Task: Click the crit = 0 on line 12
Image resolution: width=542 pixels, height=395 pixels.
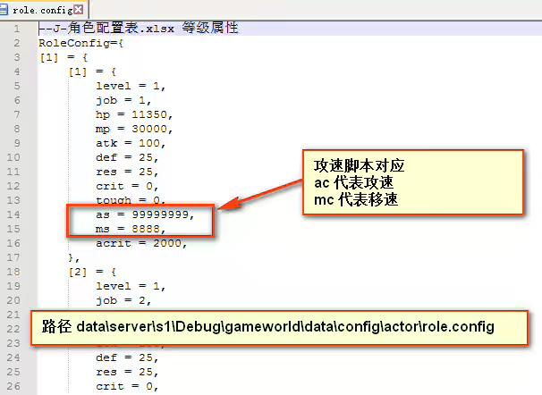Action: tap(127, 186)
